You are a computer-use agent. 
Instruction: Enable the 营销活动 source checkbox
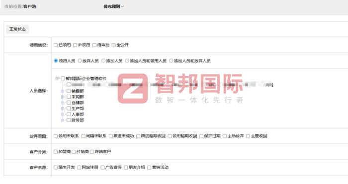point(149,168)
